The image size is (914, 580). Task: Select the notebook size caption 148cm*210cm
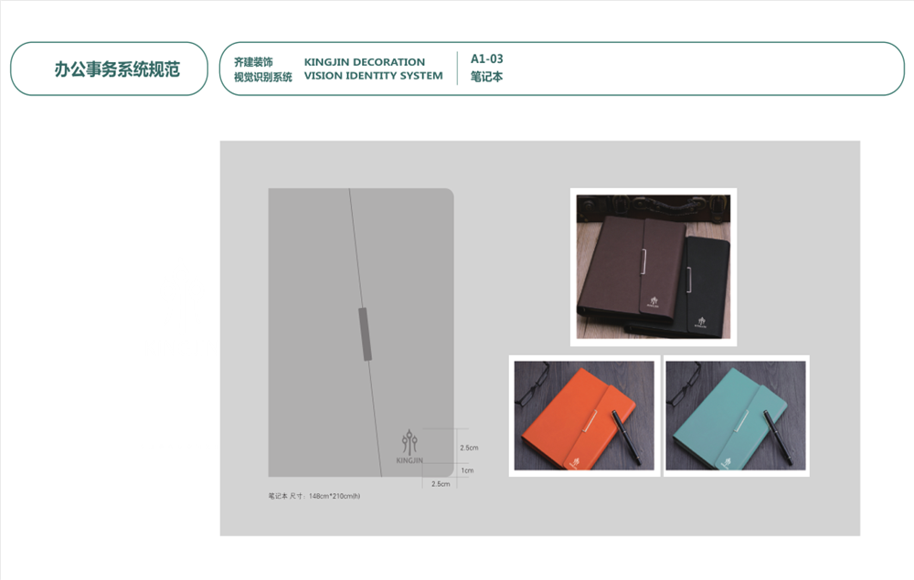314,496
